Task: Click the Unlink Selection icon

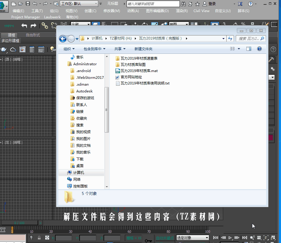Action: 54,26
